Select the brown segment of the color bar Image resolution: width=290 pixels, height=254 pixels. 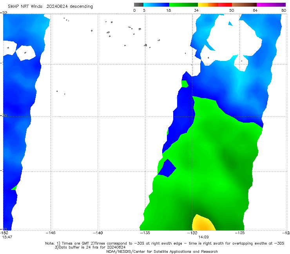point(244,5)
